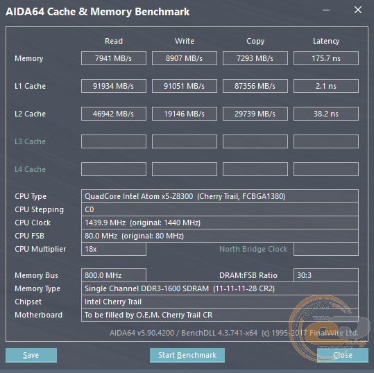Click the empty L4 Cache Read box
Screen dimensions: 374x373
[114, 169]
